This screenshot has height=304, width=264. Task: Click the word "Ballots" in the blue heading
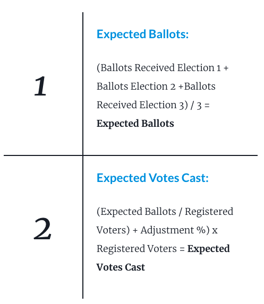click(x=168, y=34)
